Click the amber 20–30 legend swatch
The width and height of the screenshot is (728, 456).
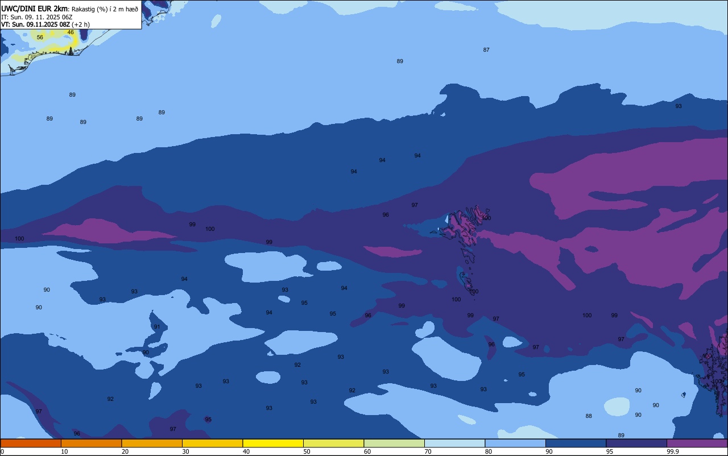[152, 443]
